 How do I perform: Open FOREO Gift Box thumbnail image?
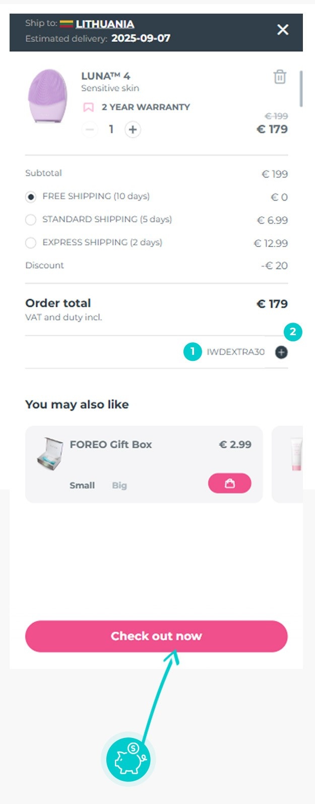click(x=50, y=453)
